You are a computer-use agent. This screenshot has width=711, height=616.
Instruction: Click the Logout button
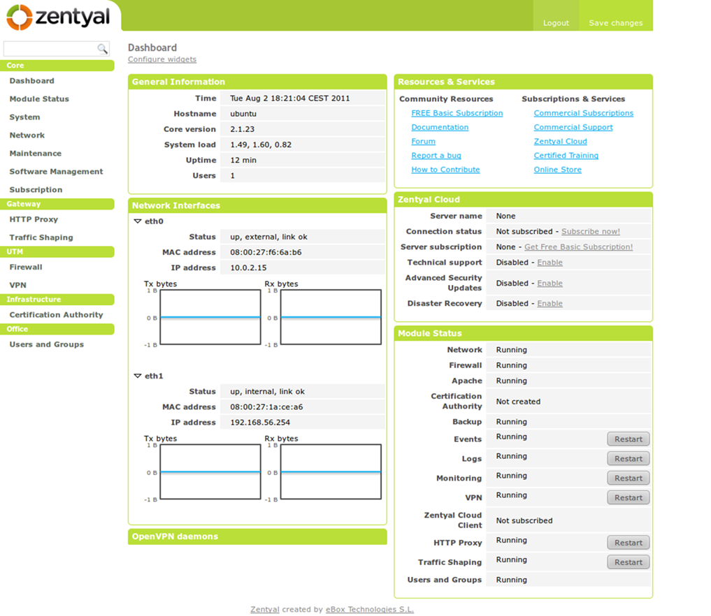click(556, 23)
